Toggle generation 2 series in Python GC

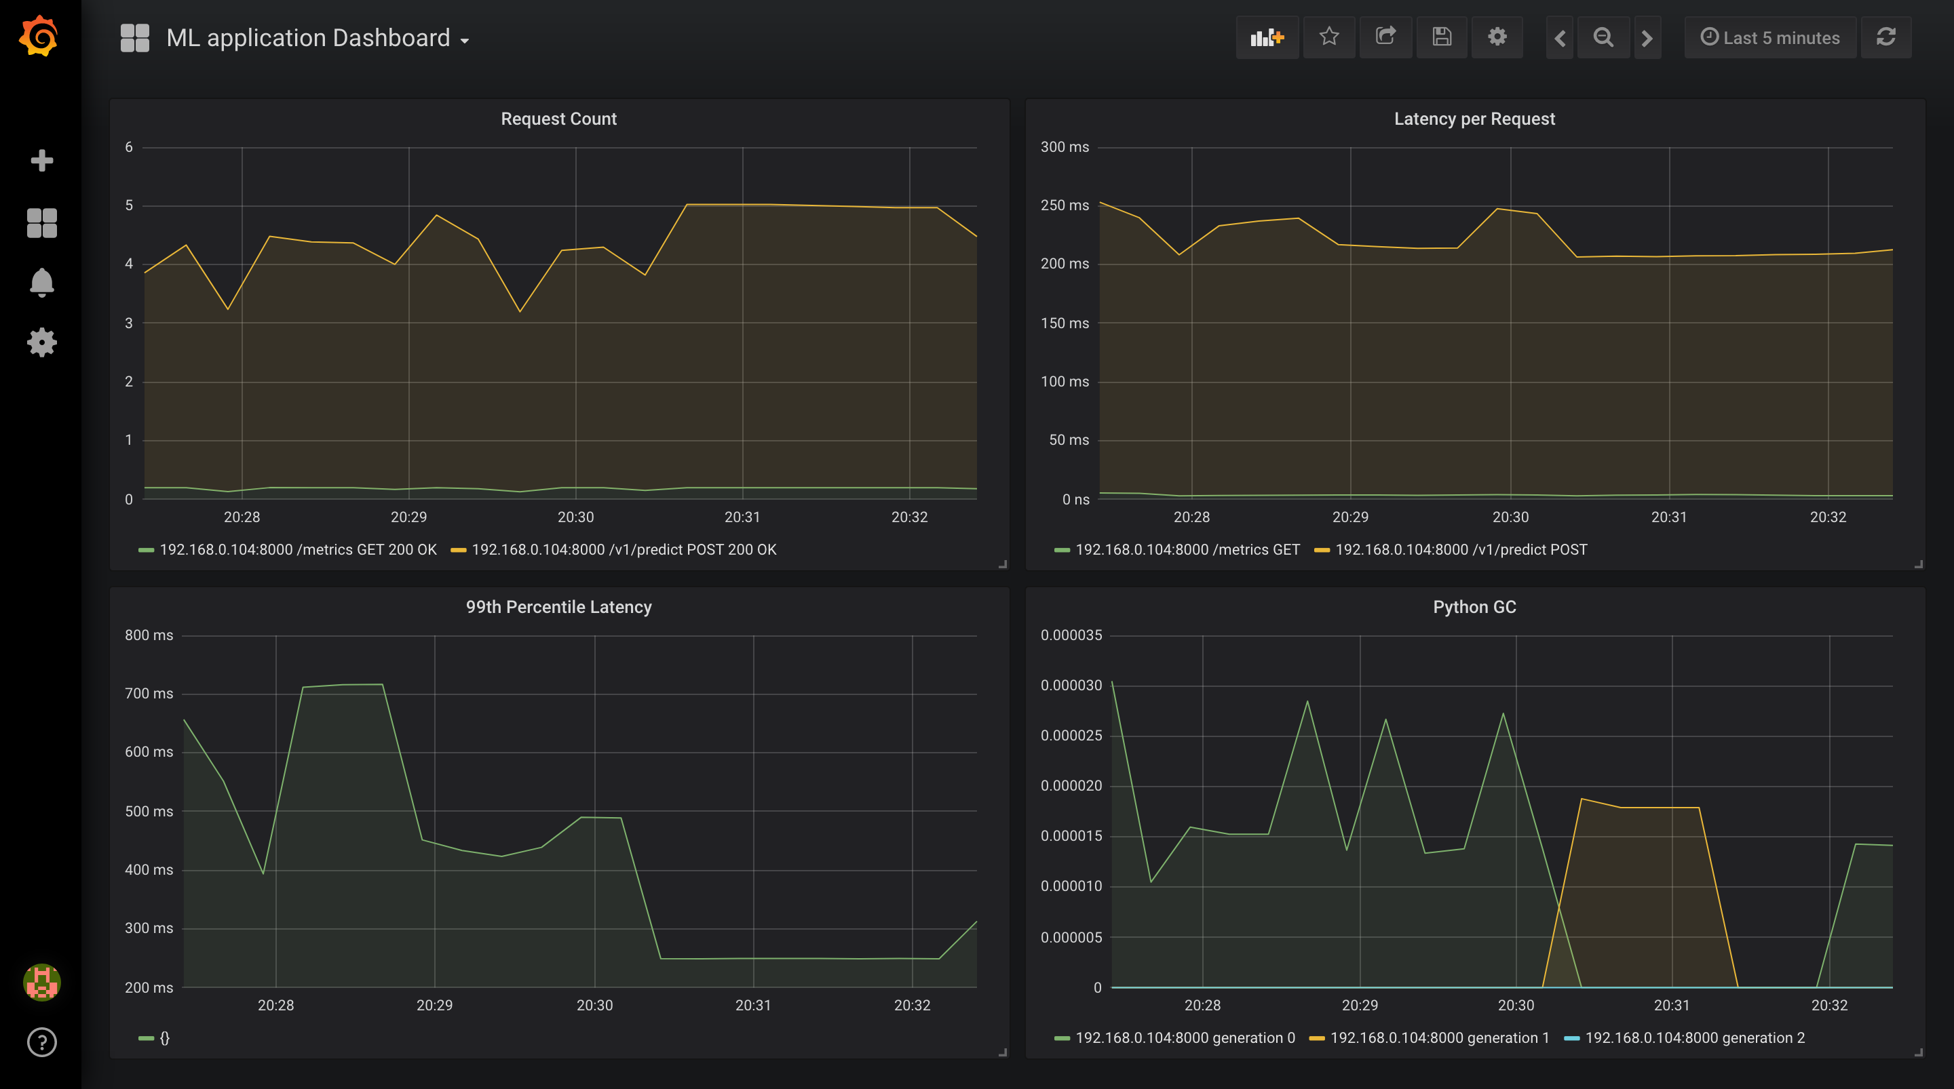click(1696, 1038)
